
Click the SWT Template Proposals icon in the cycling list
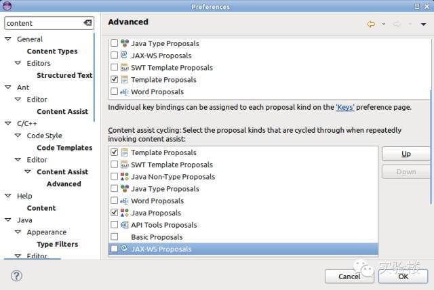[125, 165]
